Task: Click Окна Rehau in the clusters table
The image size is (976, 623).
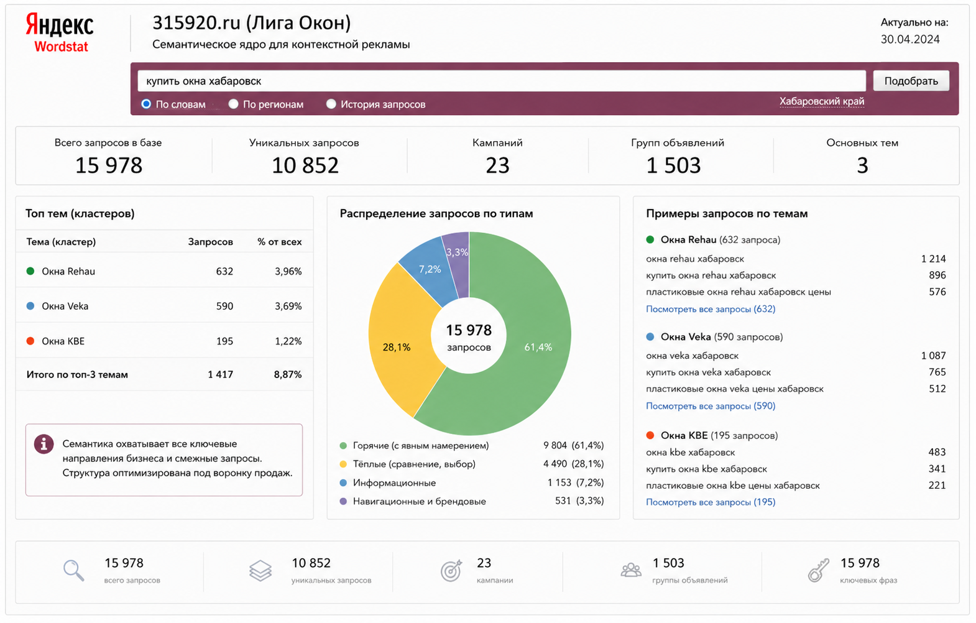Action: click(x=68, y=271)
